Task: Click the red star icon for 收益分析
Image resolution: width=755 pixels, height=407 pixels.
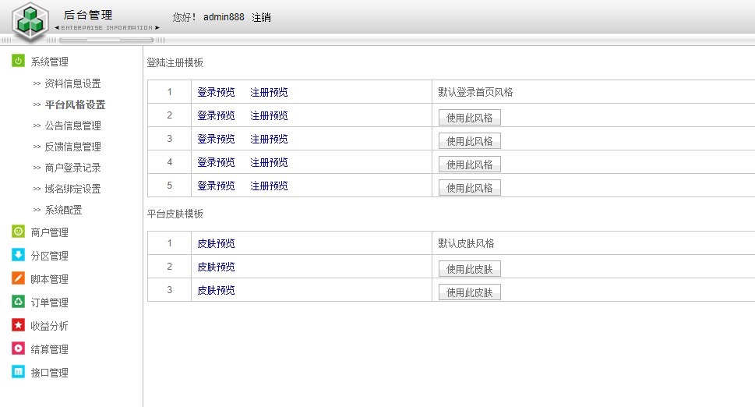Action: [x=18, y=325]
